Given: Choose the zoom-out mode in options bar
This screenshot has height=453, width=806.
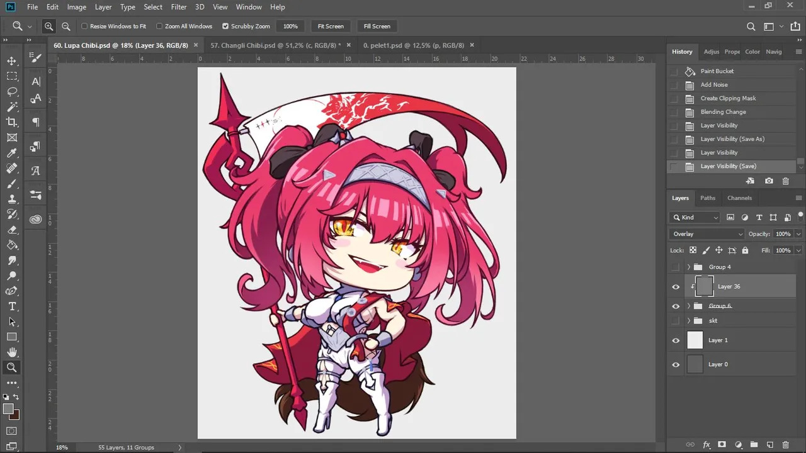Looking at the screenshot, I should pyautogui.click(x=65, y=26).
